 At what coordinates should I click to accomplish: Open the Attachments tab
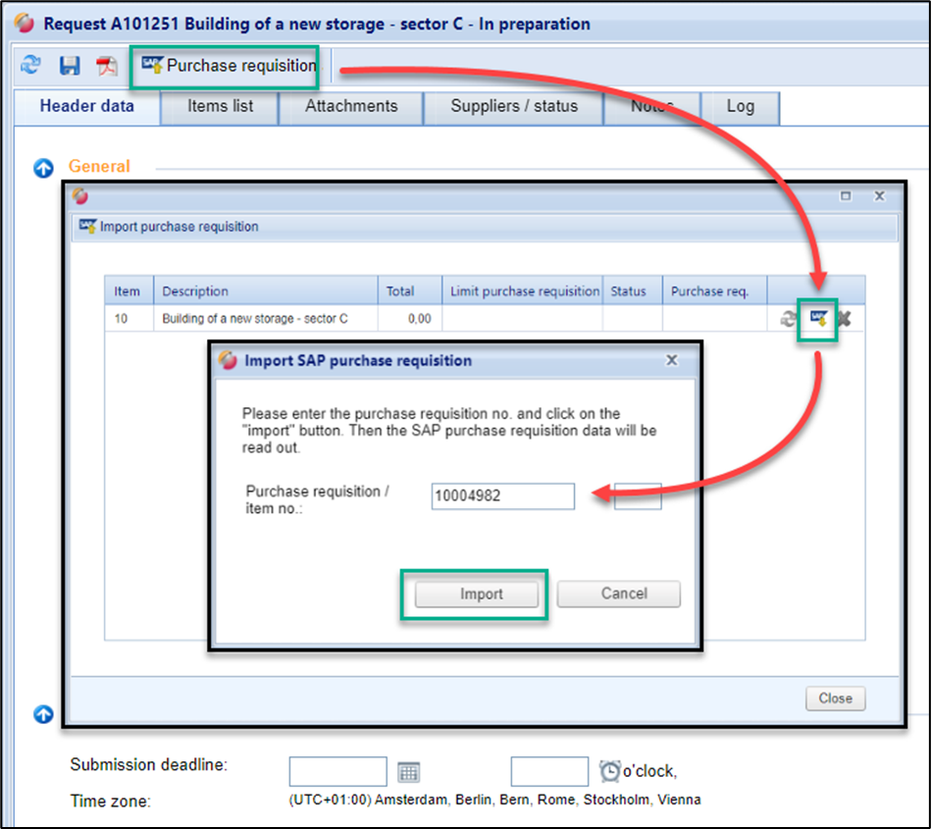pyautogui.click(x=351, y=106)
